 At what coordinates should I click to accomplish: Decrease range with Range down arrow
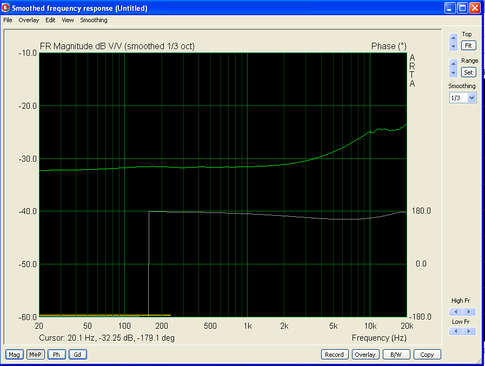coord(453,73)
